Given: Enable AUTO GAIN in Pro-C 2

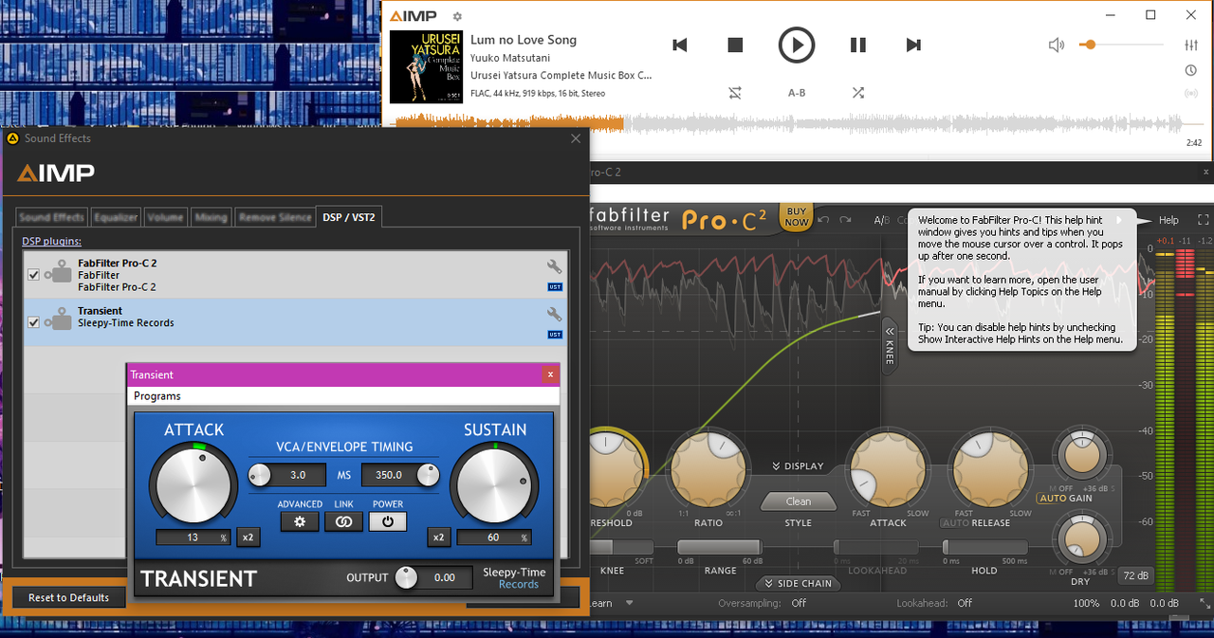Looking at the screenshot, I should (x=1054, y=499).
